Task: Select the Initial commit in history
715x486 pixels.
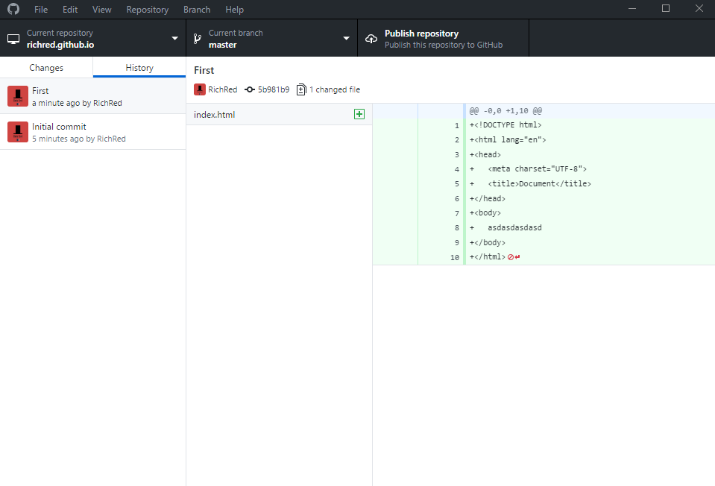Action: coord(93,132)
